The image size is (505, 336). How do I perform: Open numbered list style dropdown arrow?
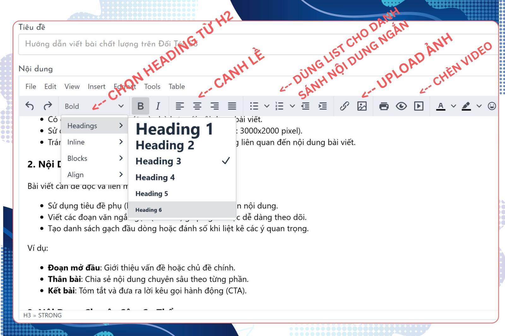(292, 106)
